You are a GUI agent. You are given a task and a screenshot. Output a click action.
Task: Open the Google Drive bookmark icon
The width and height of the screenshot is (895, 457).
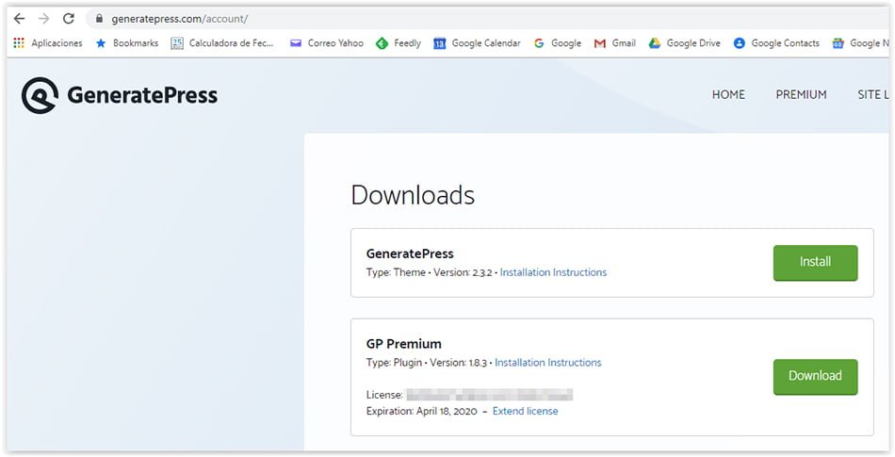pyautogui.click(x=654, y=42)
